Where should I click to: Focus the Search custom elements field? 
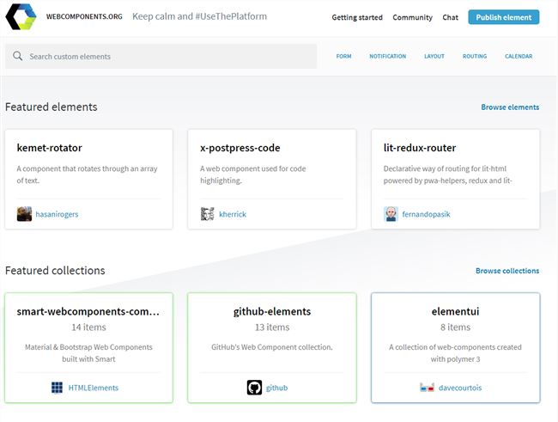click(161, 57)
